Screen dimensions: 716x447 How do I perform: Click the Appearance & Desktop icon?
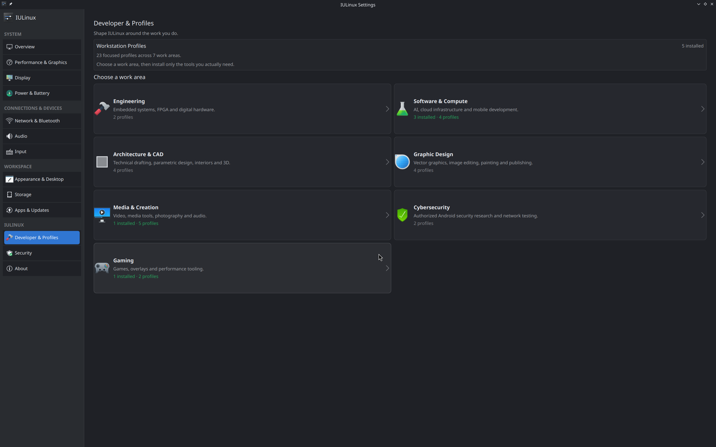tap(10, 179)
